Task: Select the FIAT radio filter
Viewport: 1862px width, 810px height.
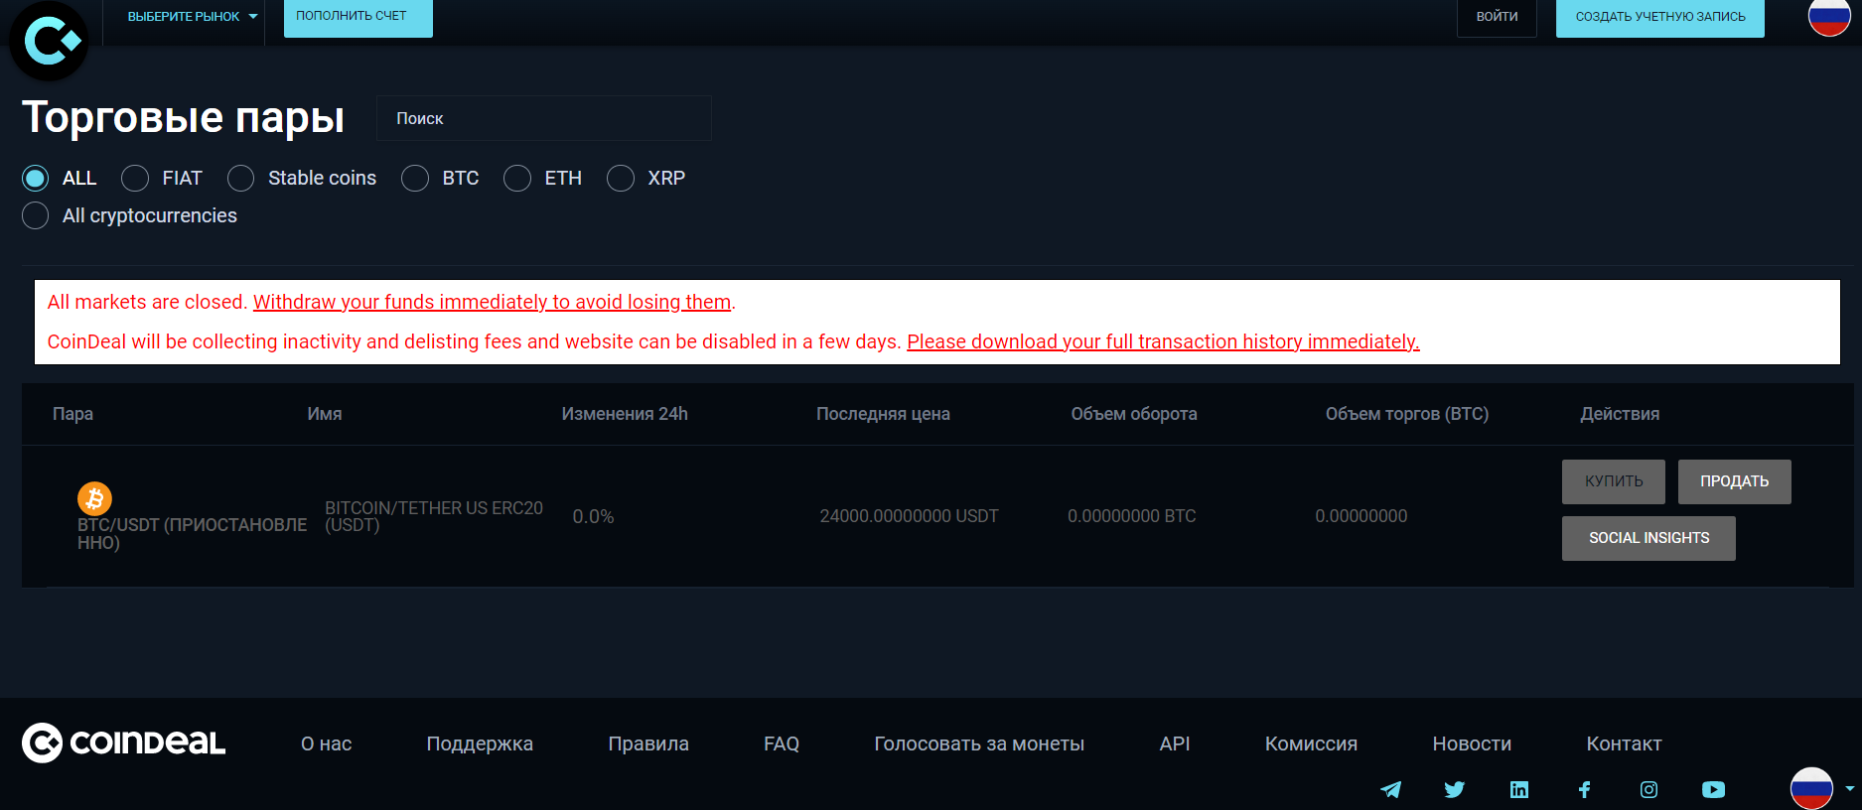Action: coord(135,178)
